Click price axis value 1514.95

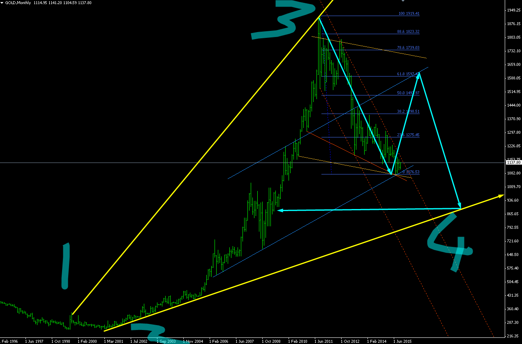515,91
